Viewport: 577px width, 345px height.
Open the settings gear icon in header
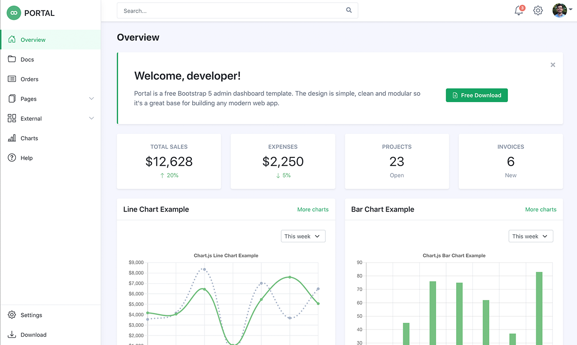538,10
